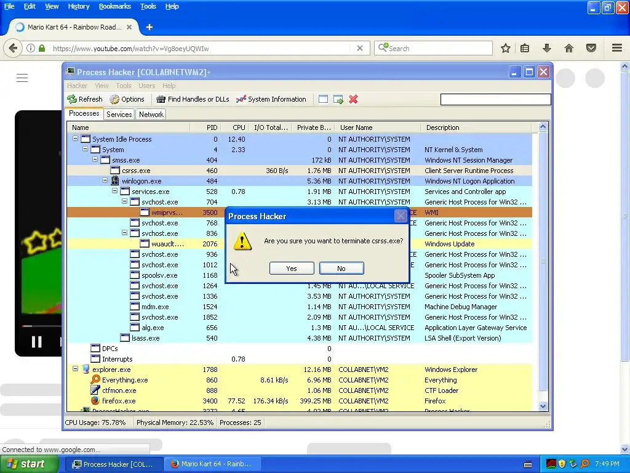Click the find window and thread icon

pyautogui.click(x=338, y=99)
